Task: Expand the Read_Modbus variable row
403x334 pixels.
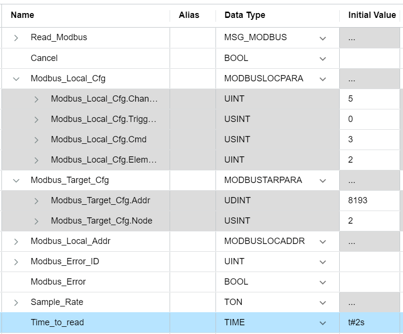Action: pos(16,38)
